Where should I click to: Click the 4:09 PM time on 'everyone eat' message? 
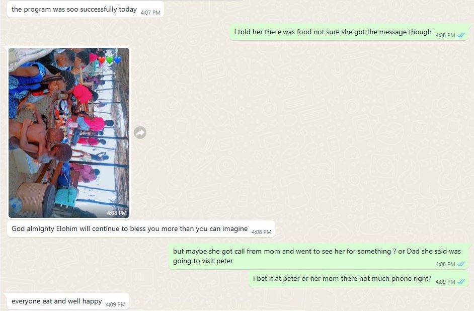(115, 304)
